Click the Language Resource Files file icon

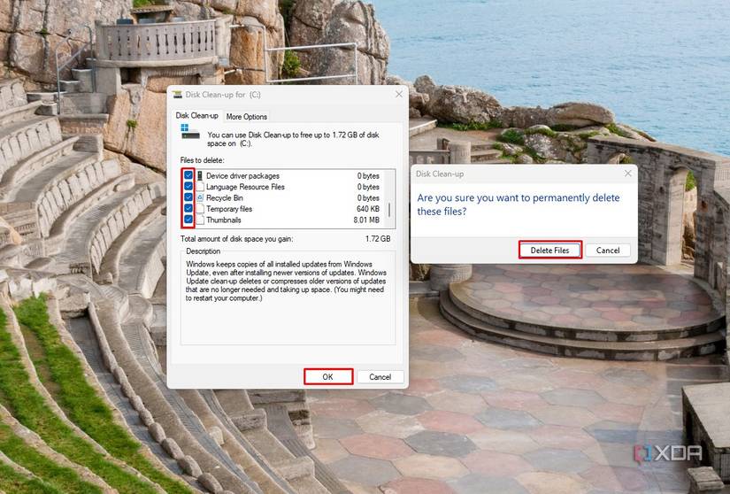pyautogui.click(x=200, y=187)
